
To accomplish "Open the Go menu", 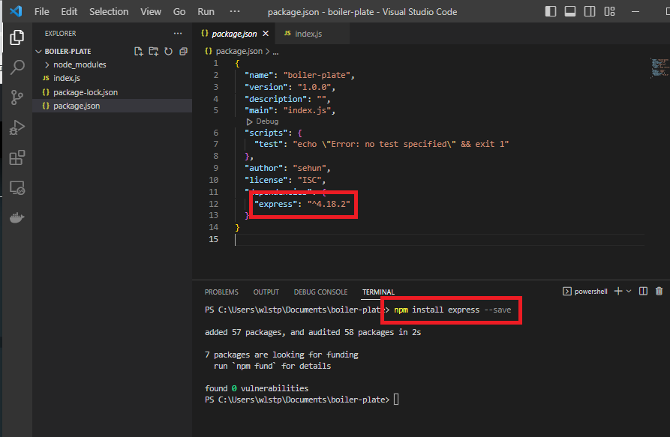I will [x=179, y=11].
